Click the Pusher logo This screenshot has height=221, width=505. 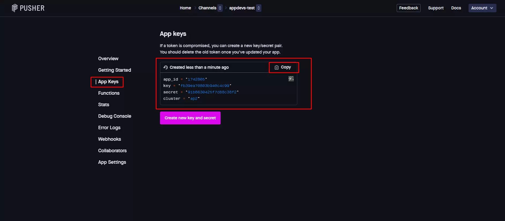[28, 8]
